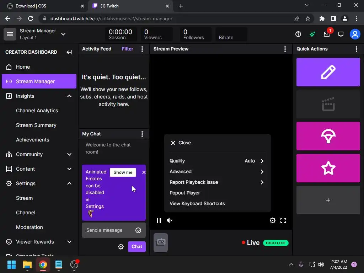Pause the stream preview playback
Image resolution: width=364 pixels, height=273 pixels.
pos(159,220)
